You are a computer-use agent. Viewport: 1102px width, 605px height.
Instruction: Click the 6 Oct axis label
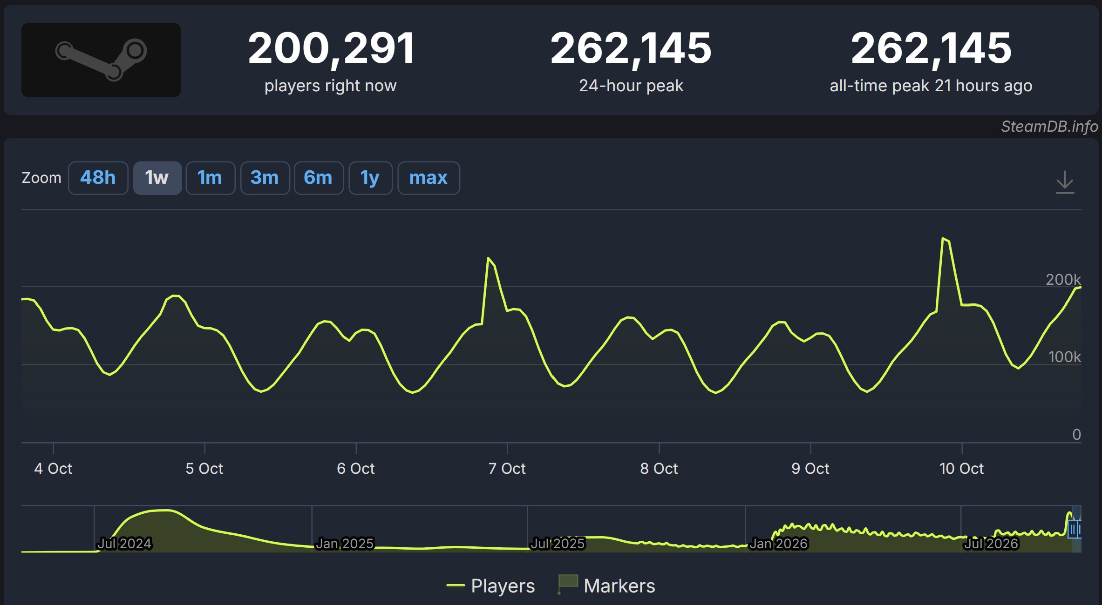356,468
